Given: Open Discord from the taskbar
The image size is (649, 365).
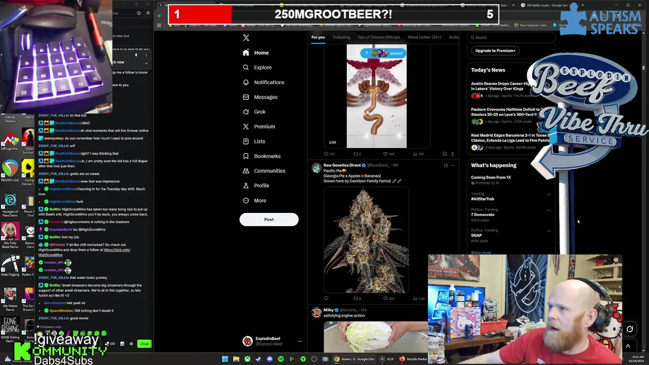Looking at the screenshot, I should coord(269,359).
